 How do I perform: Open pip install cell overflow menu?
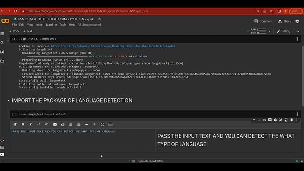click(x=297, y=39)
